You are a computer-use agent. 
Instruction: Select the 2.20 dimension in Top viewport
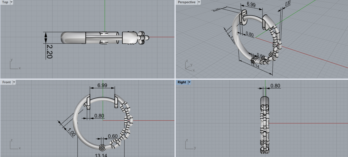(49, 51)
